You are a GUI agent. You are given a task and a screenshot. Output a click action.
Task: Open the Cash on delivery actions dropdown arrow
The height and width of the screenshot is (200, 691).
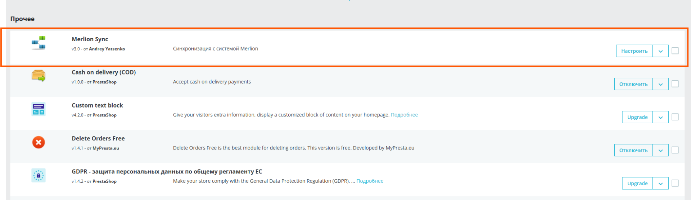click(x=661, y=84)
